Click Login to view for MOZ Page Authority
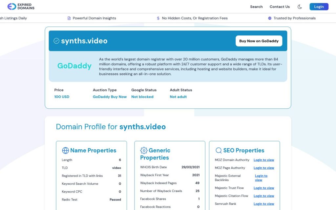 point(264,168)
